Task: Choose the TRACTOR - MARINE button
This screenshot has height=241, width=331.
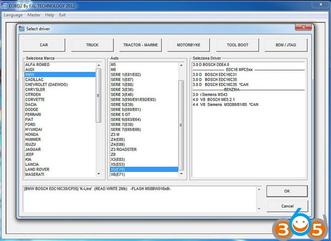Action: pyautogui.click(x=140, y=45)
